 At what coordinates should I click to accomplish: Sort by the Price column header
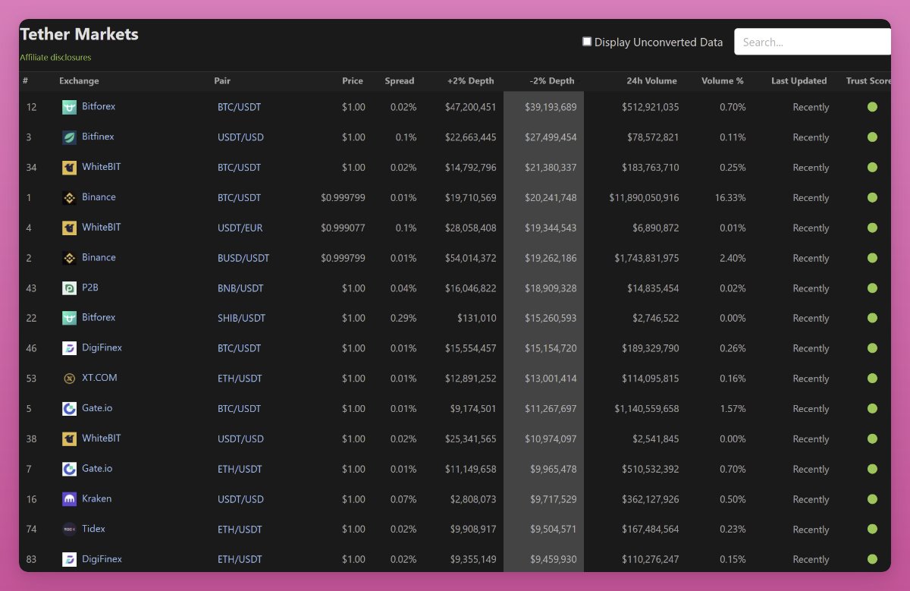[x=353, y=81]
